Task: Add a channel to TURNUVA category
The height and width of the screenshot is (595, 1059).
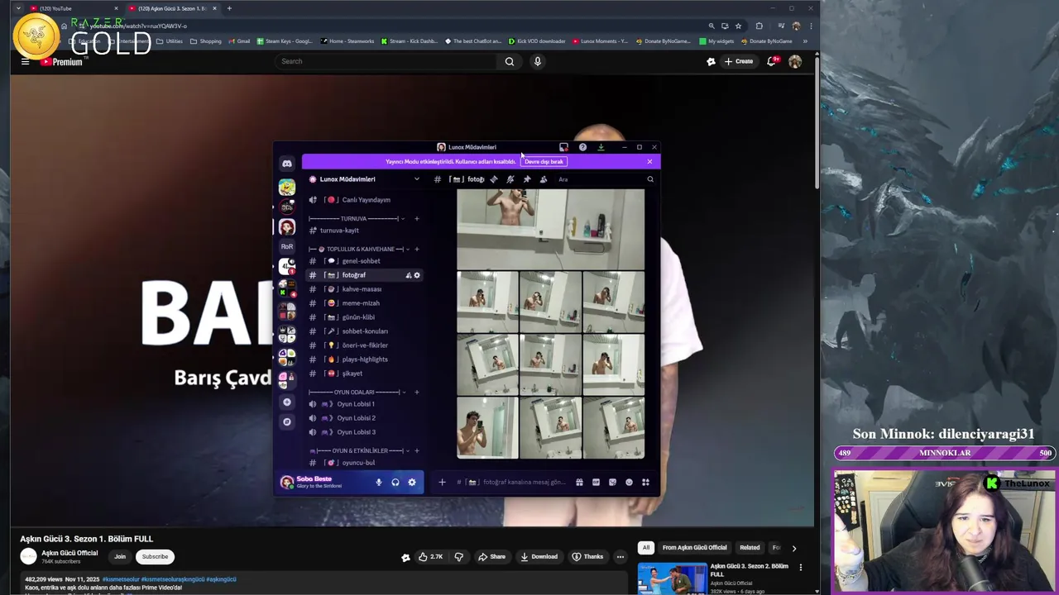Action: point(416,219)
